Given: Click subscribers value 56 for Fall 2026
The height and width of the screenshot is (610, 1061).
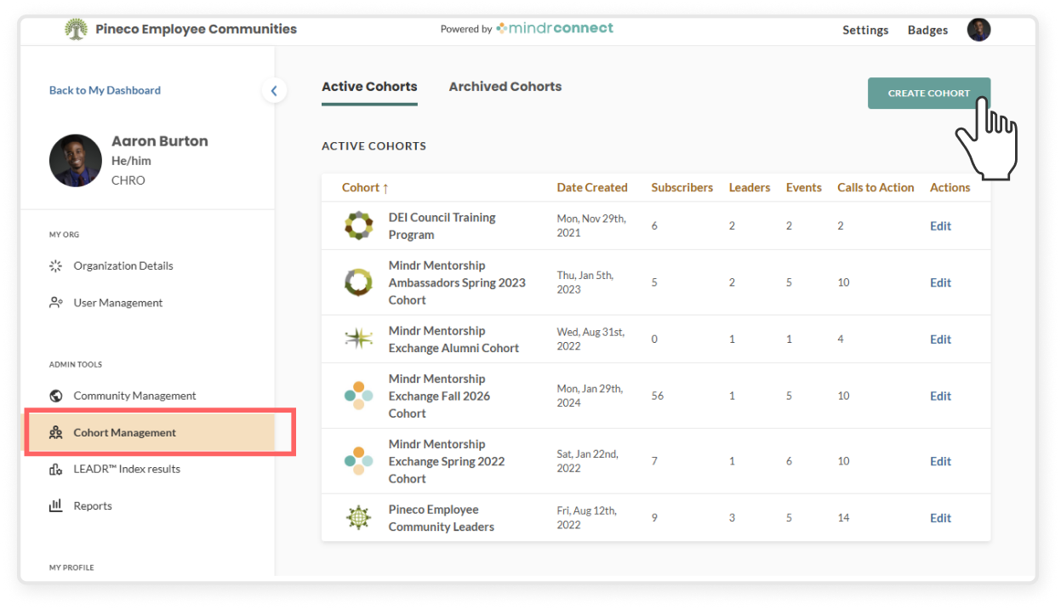Looking at the screenshot, I should click(658, 396).
